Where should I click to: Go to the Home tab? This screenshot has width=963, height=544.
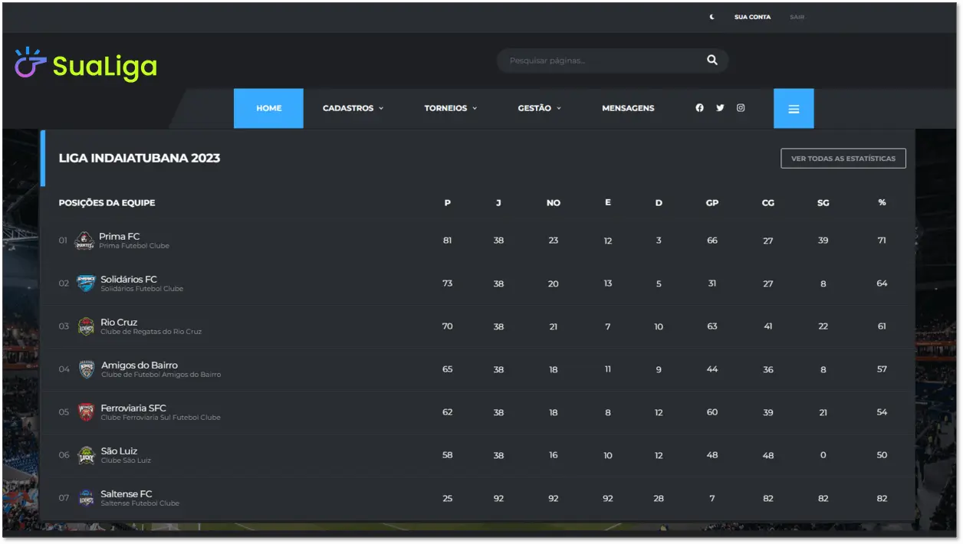(x=268, y=109)
